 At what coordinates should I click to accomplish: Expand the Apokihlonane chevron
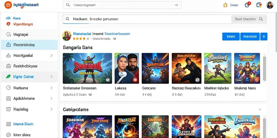click(x=51, y=98)
